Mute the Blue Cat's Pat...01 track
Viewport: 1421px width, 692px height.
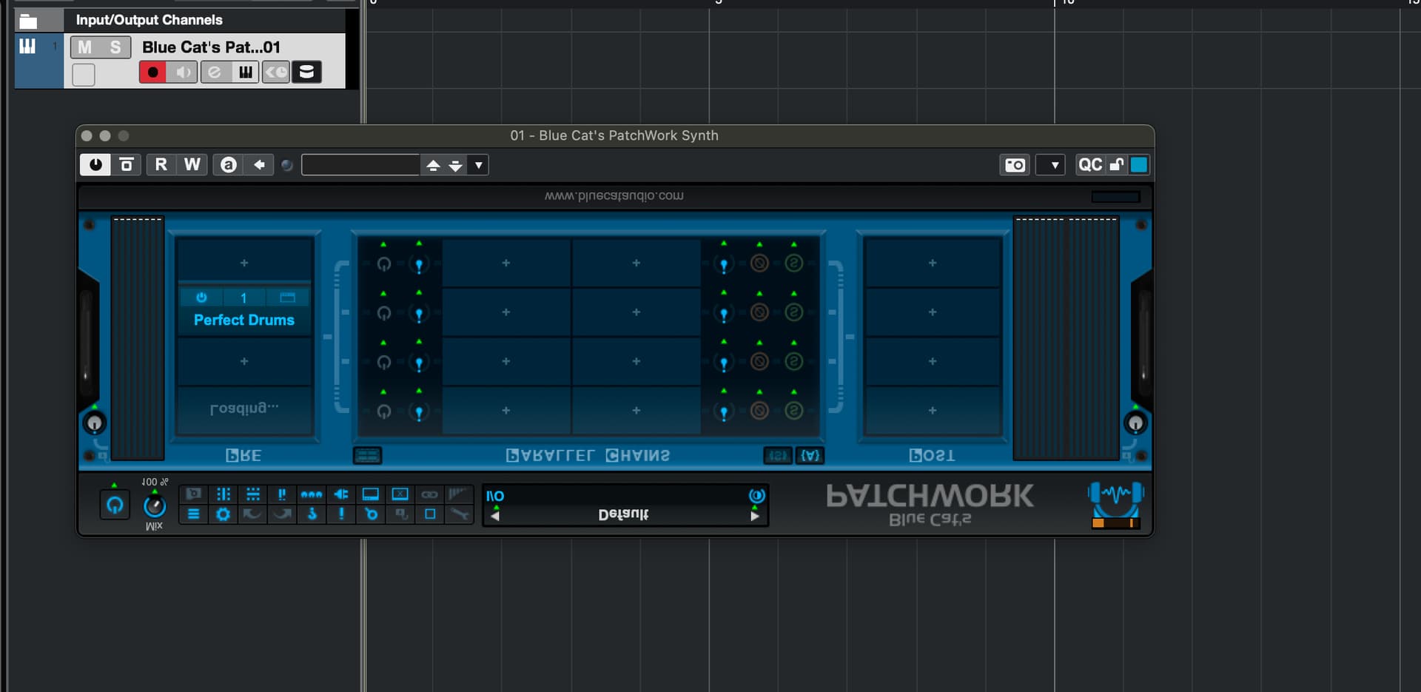85,47
